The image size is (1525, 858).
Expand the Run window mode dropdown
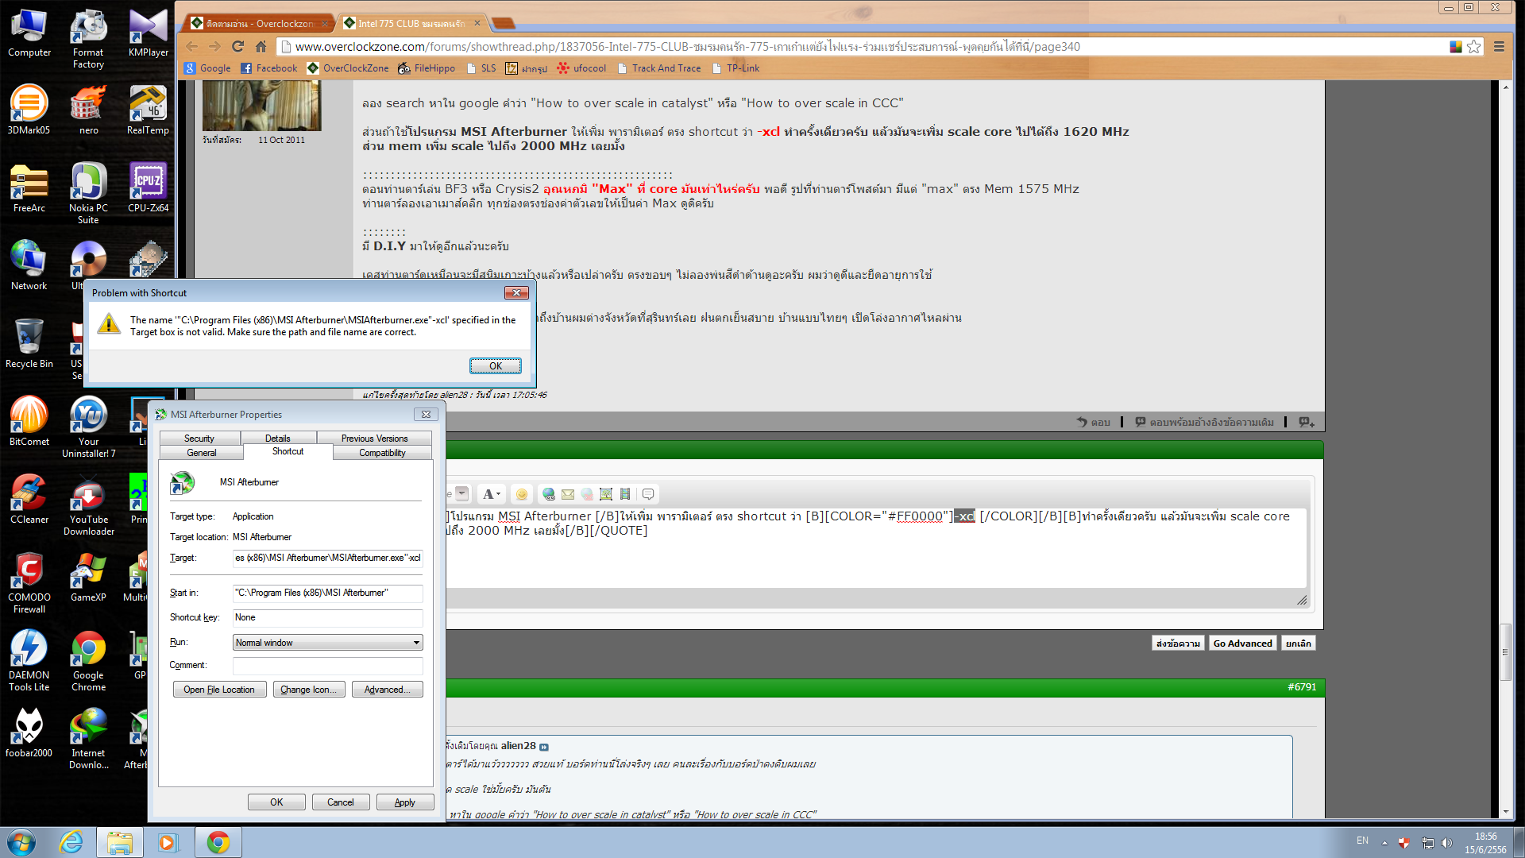[415, 643]
